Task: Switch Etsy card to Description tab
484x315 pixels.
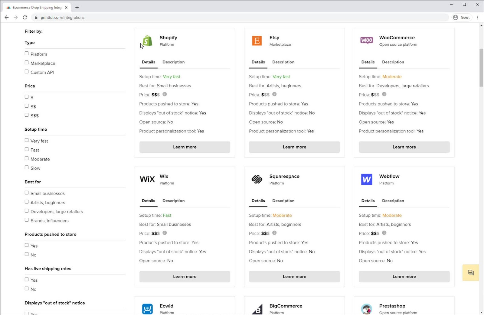Action: pyautogui.click(x=283, y=62)
